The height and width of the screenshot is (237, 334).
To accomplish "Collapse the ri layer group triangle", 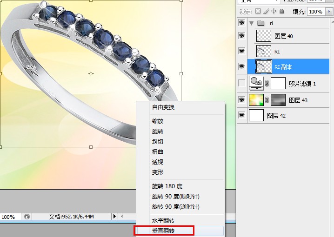I will click(252, 23).
